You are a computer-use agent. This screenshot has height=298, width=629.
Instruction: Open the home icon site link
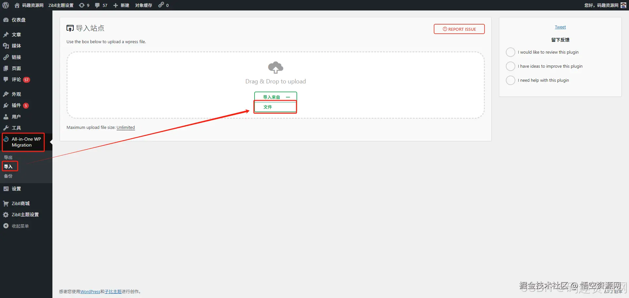(x=17, y=5)
